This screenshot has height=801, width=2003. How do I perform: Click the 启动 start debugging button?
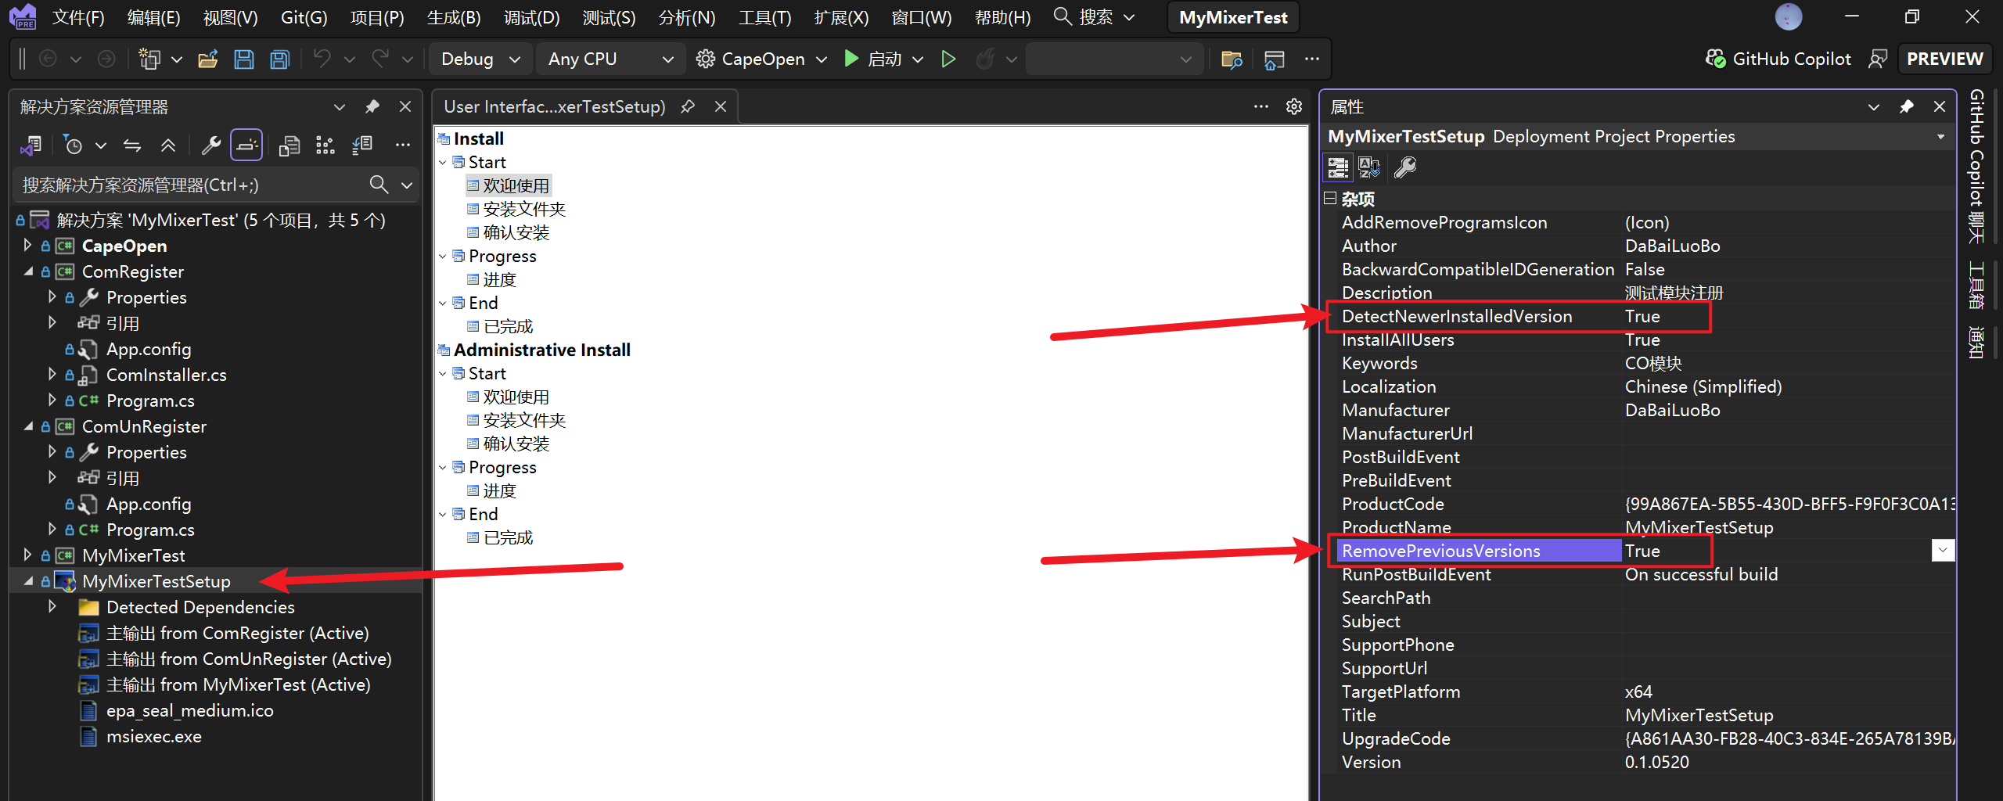tap(873, 59)
